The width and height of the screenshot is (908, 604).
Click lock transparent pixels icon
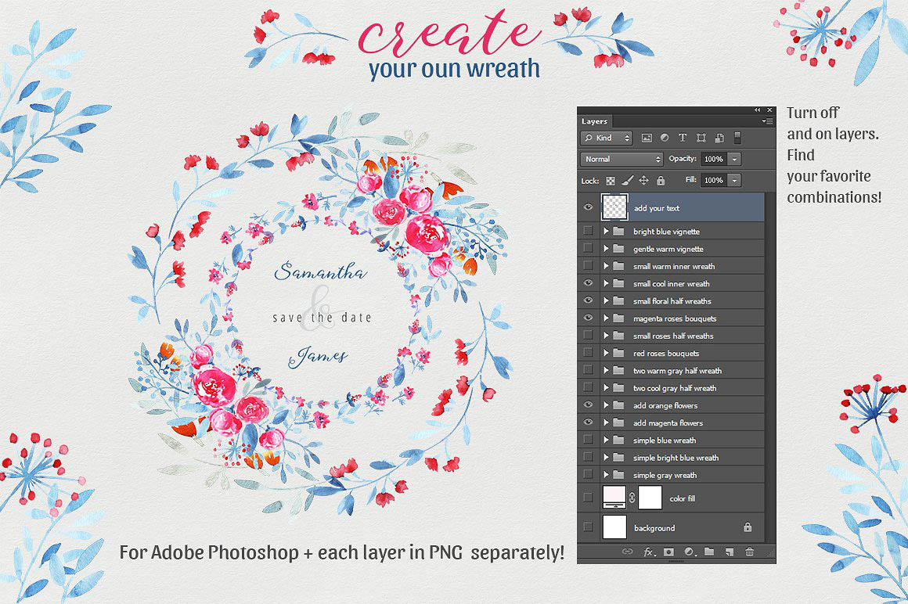point(611,181)
